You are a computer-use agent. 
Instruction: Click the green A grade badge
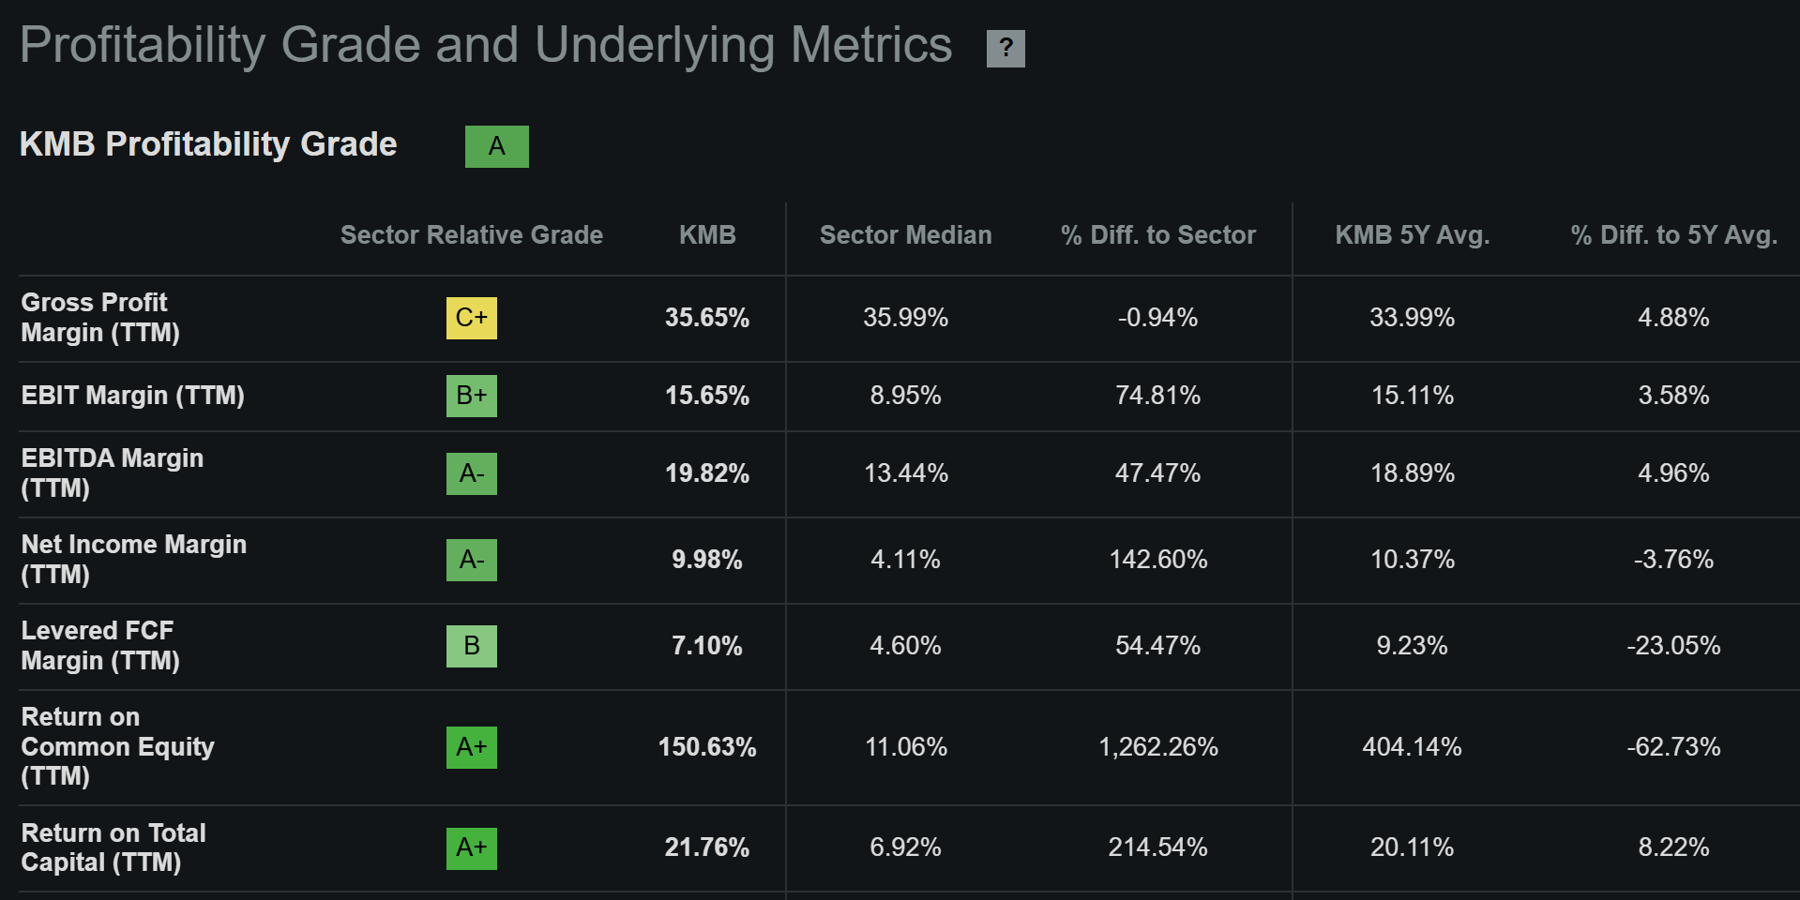(x=497, y=146)
